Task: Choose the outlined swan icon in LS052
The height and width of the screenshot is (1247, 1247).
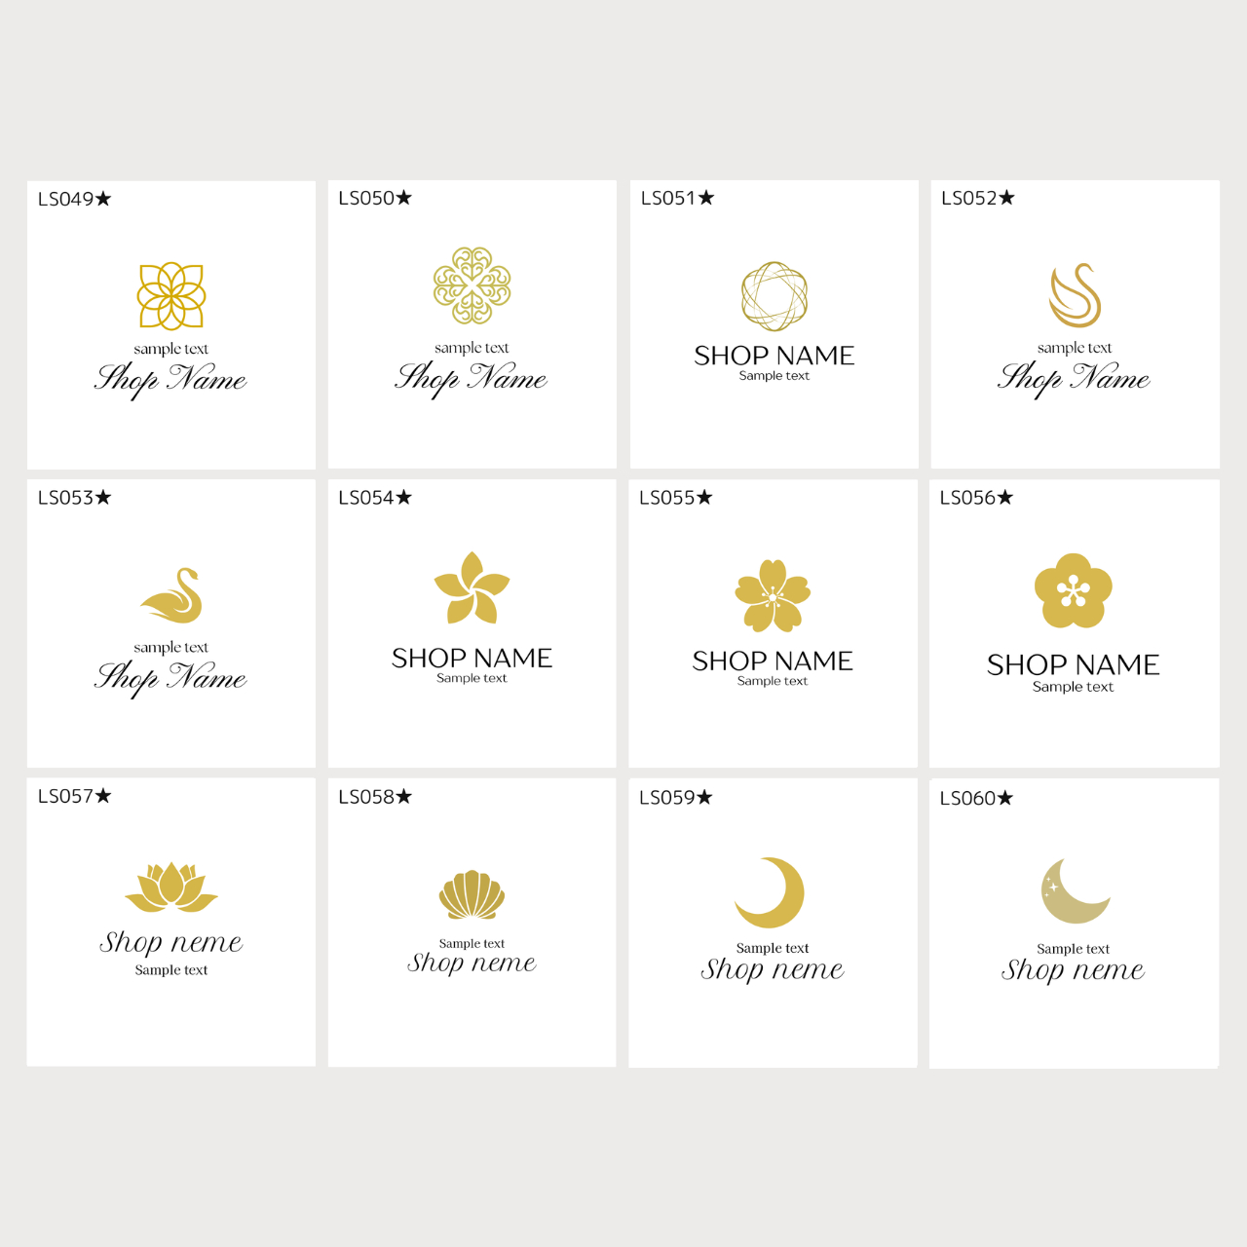Action: [1075, 295]
